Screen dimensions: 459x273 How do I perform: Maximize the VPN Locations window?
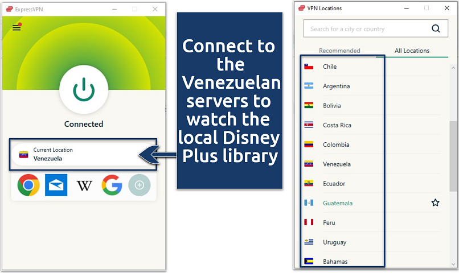point(427,8)
